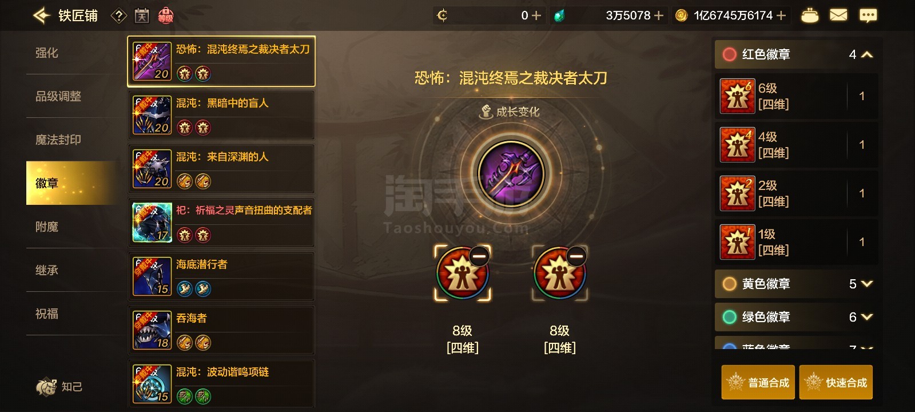
Task: Open the mail envelope icon
Action: [838, 15]
